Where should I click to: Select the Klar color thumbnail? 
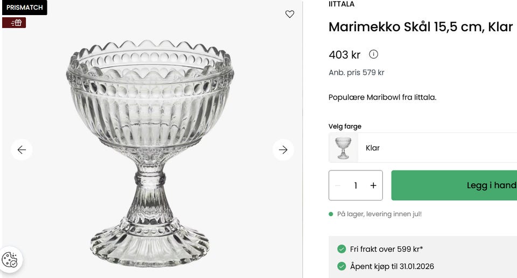tap(343, 148)
